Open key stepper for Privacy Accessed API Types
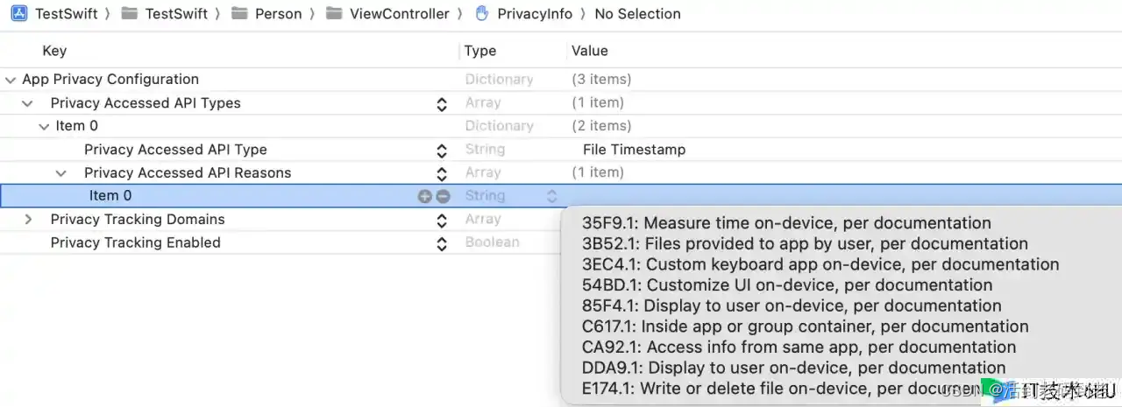 (x=442, y=104)
